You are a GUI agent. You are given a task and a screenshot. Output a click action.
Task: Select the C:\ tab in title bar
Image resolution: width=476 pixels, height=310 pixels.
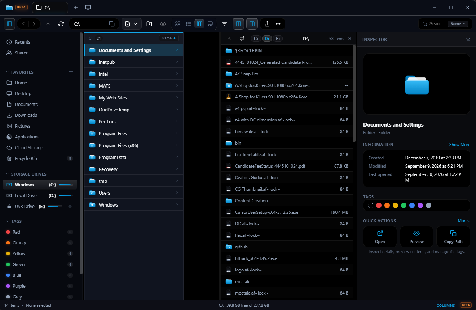[x=50, y=8]
